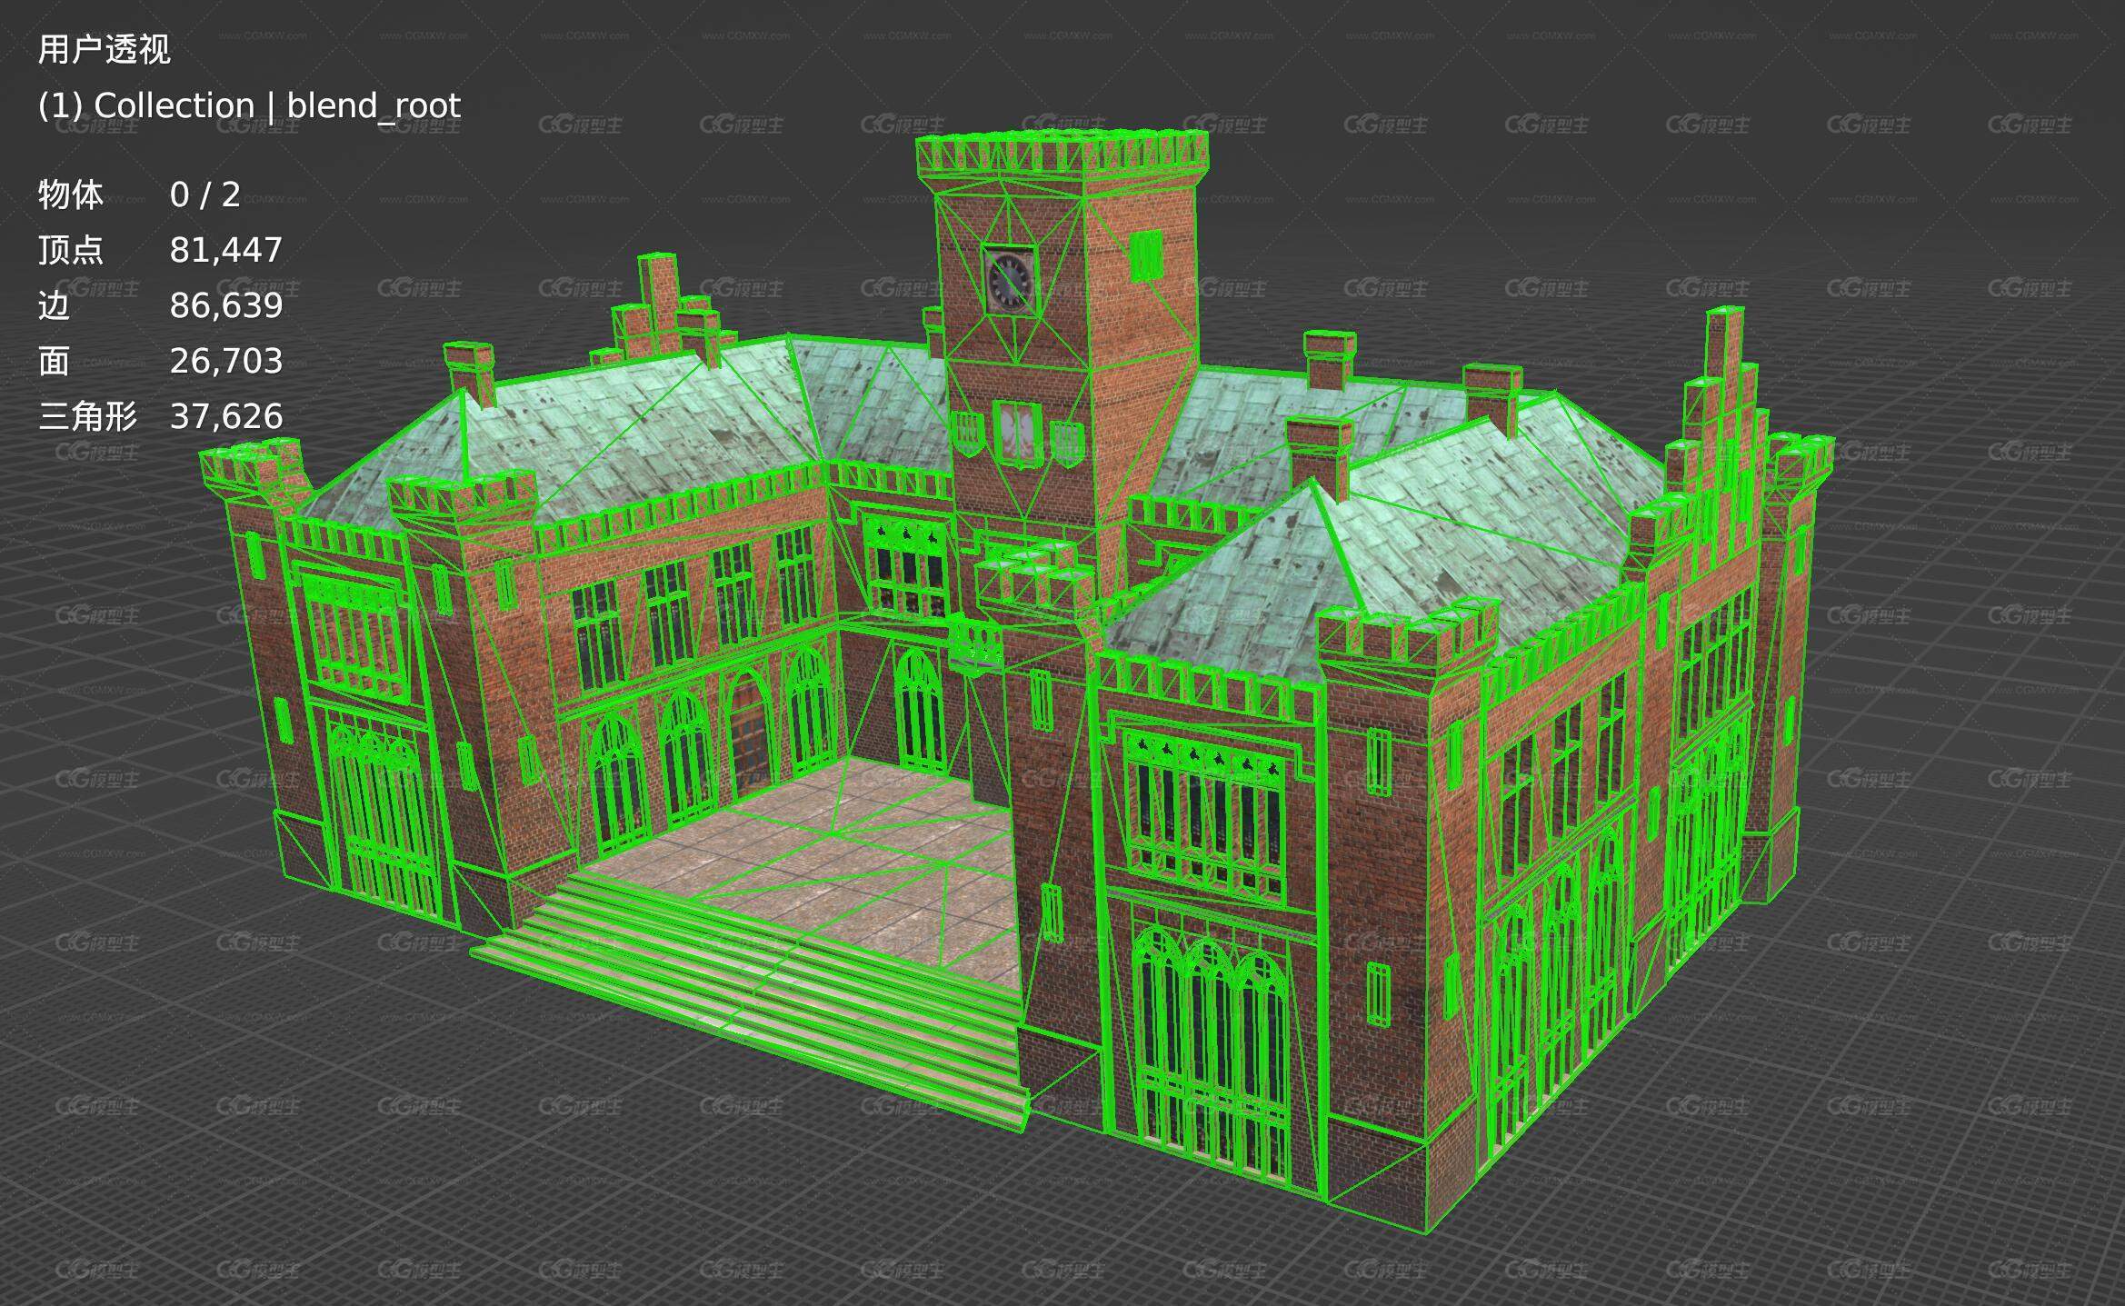This screenshot has width=2125, height=1306.
Task: Click the '三角形' triangle count 37,626
Action: (x=226, y=416)
